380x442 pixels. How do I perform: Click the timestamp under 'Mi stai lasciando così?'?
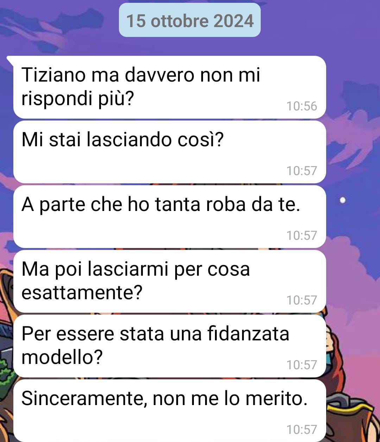(x=302, y=171)
